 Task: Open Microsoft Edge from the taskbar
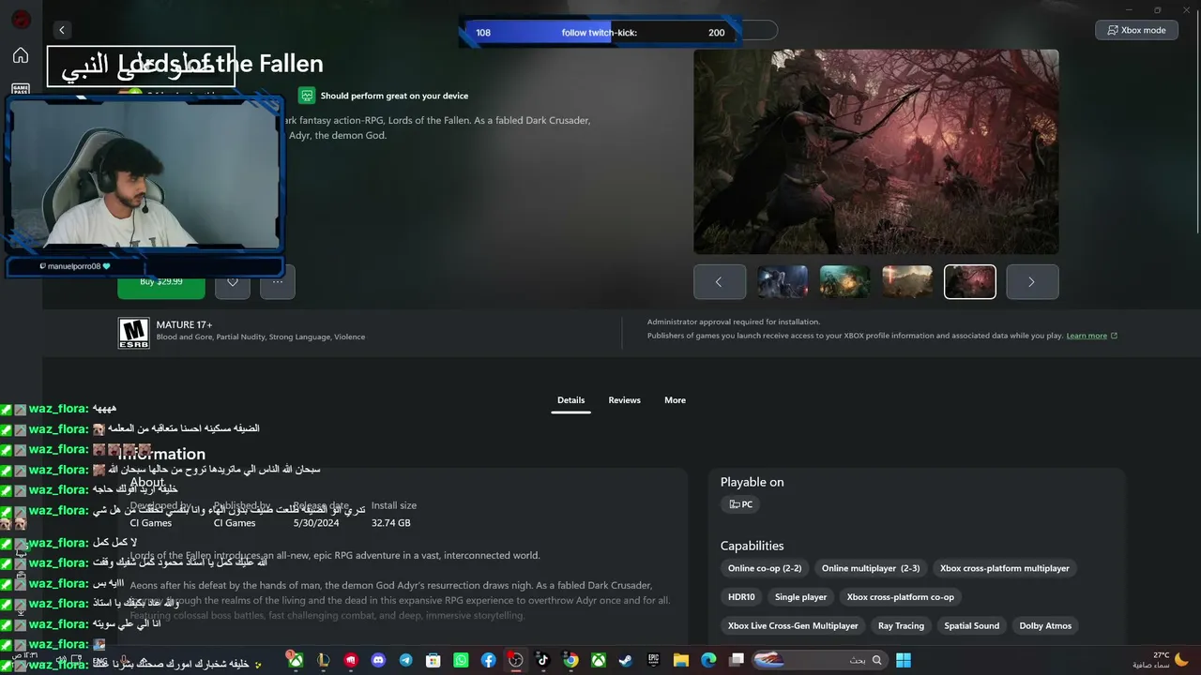click(708, 660)
